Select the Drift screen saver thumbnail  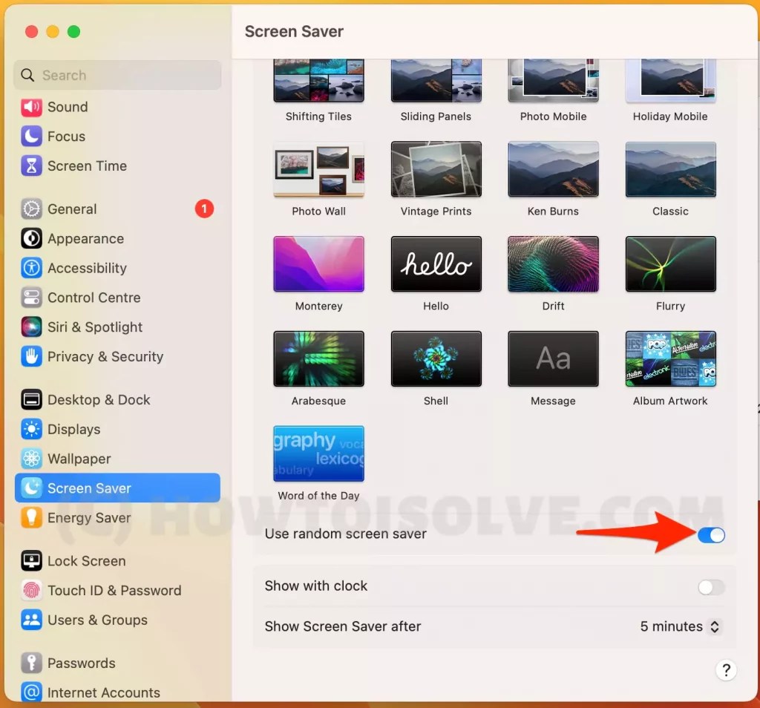point(553,264)
